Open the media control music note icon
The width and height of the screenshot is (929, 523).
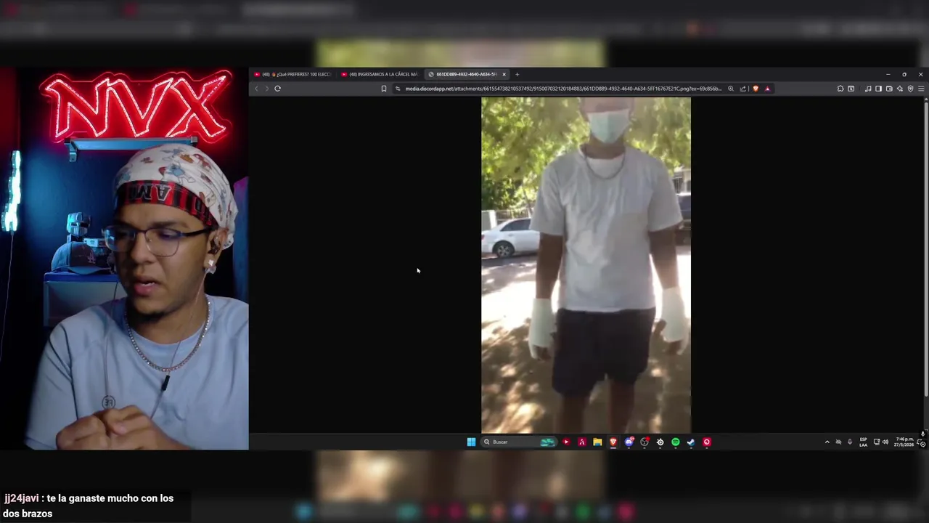pyautogui.click(x=868, y=89)
